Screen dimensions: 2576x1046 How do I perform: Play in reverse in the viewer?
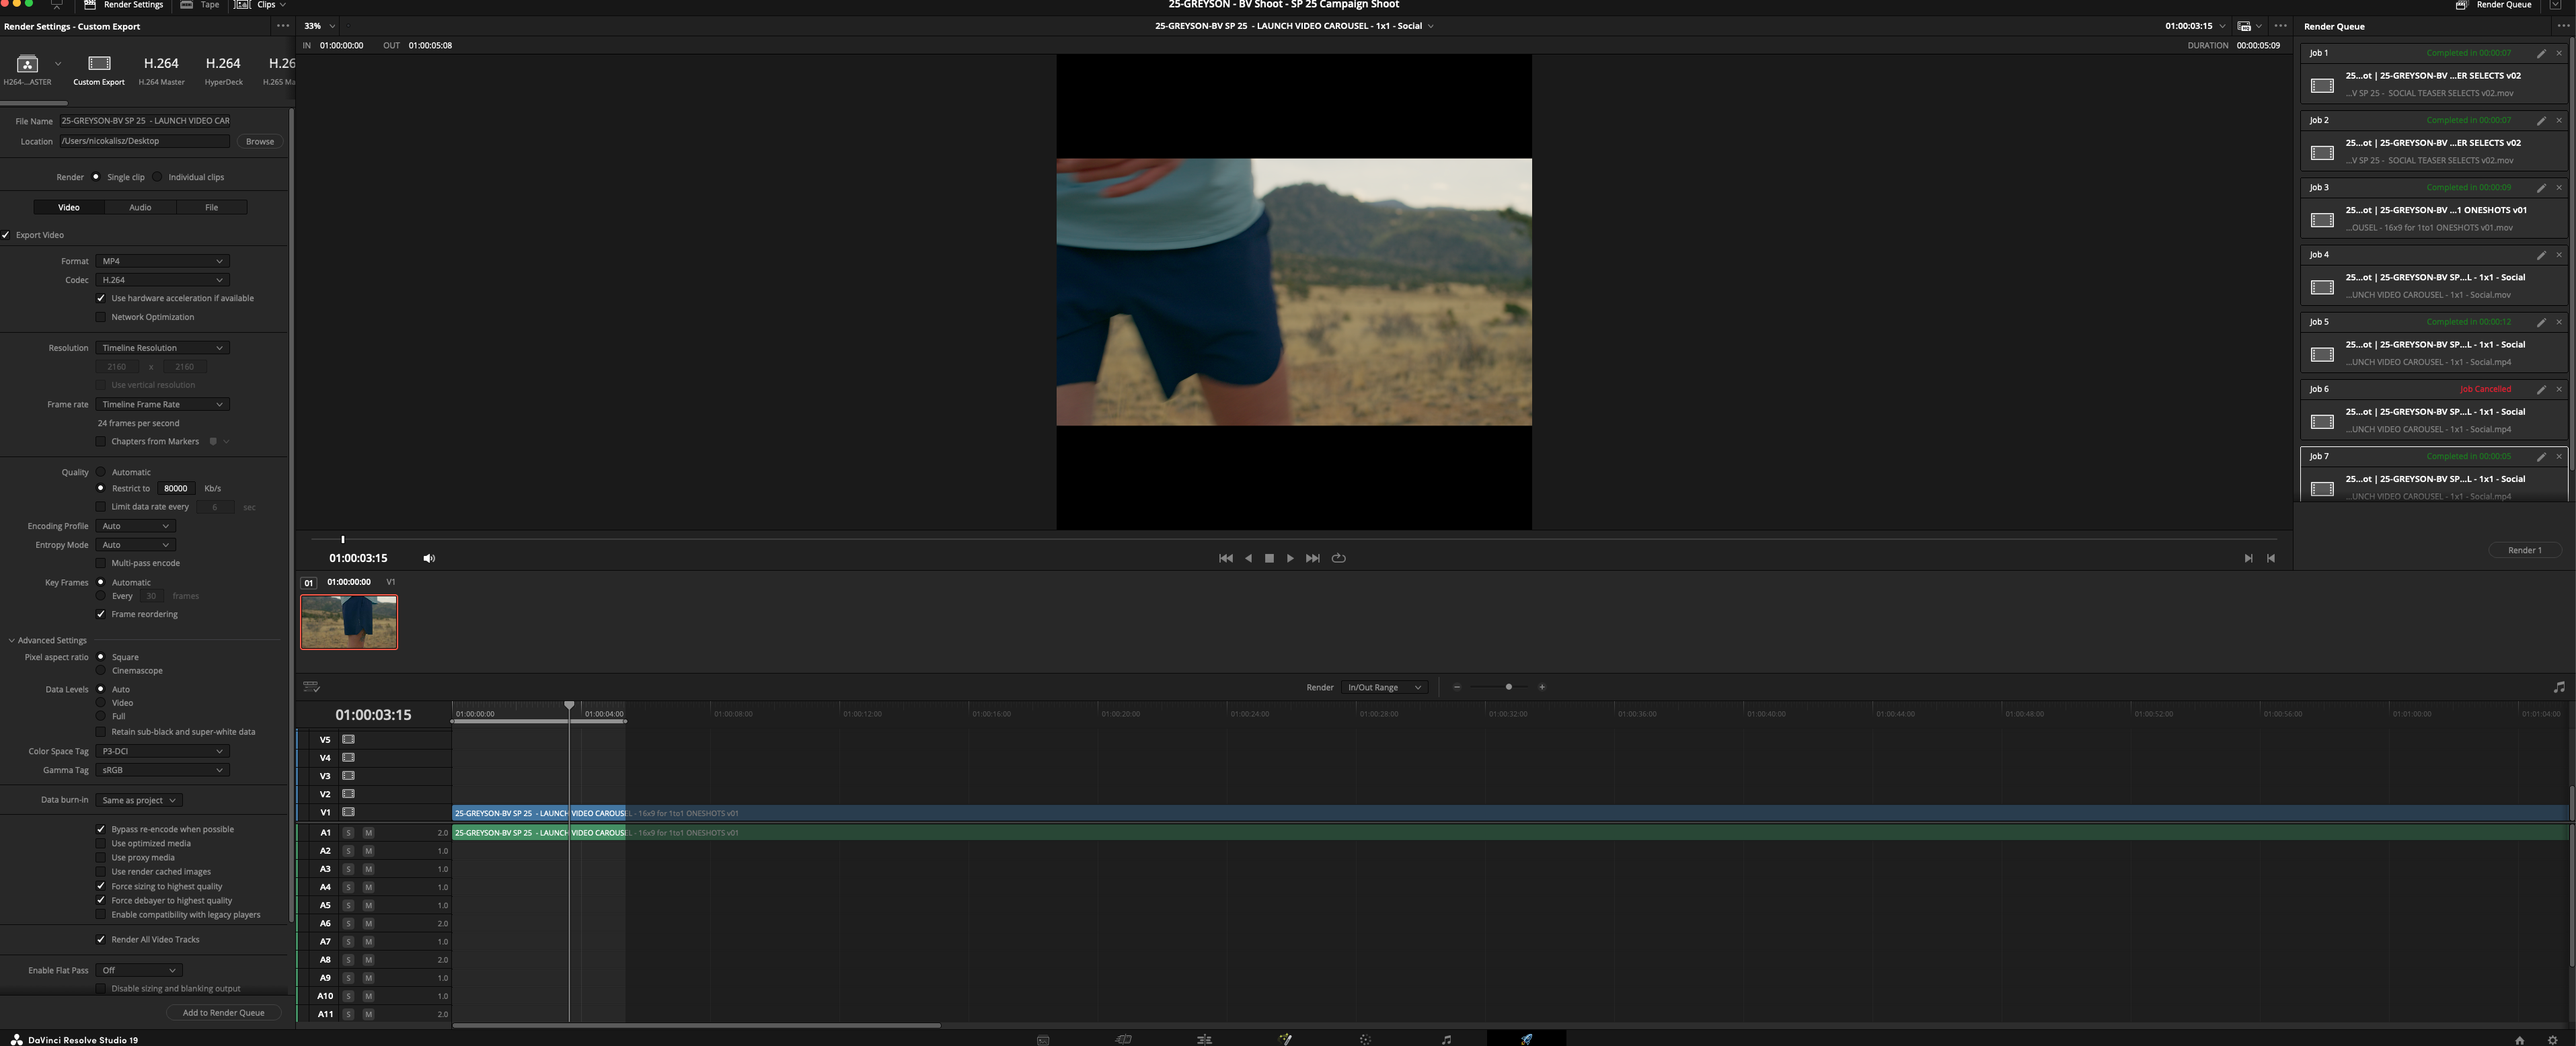1248,559
